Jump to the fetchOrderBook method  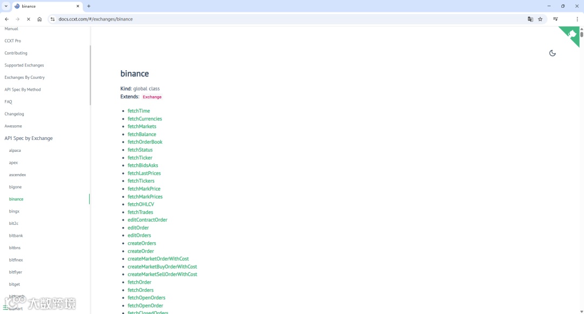click(x=145, y=142)
